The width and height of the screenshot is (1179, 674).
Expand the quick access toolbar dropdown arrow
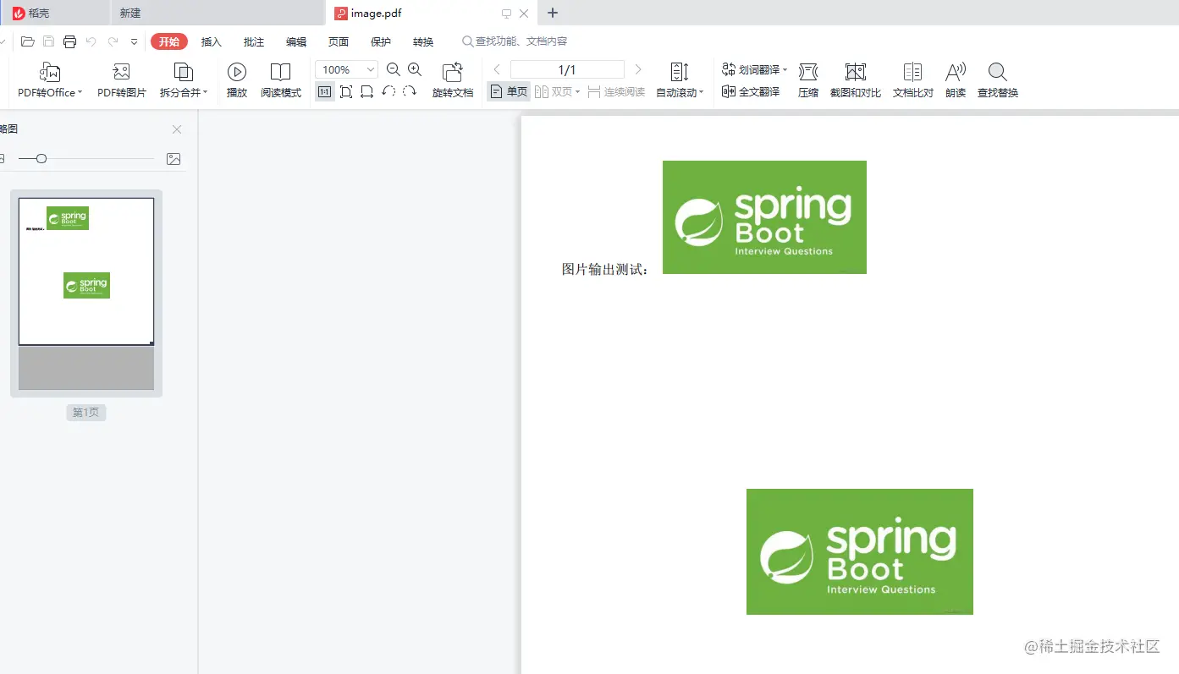134,41
